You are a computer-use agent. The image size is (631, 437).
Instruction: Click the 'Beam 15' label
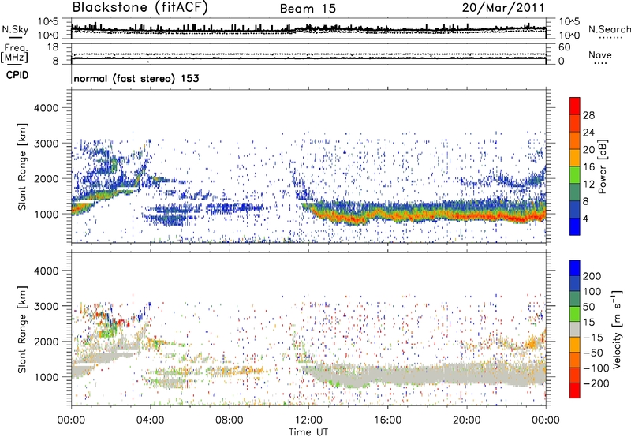pos(308,9)
